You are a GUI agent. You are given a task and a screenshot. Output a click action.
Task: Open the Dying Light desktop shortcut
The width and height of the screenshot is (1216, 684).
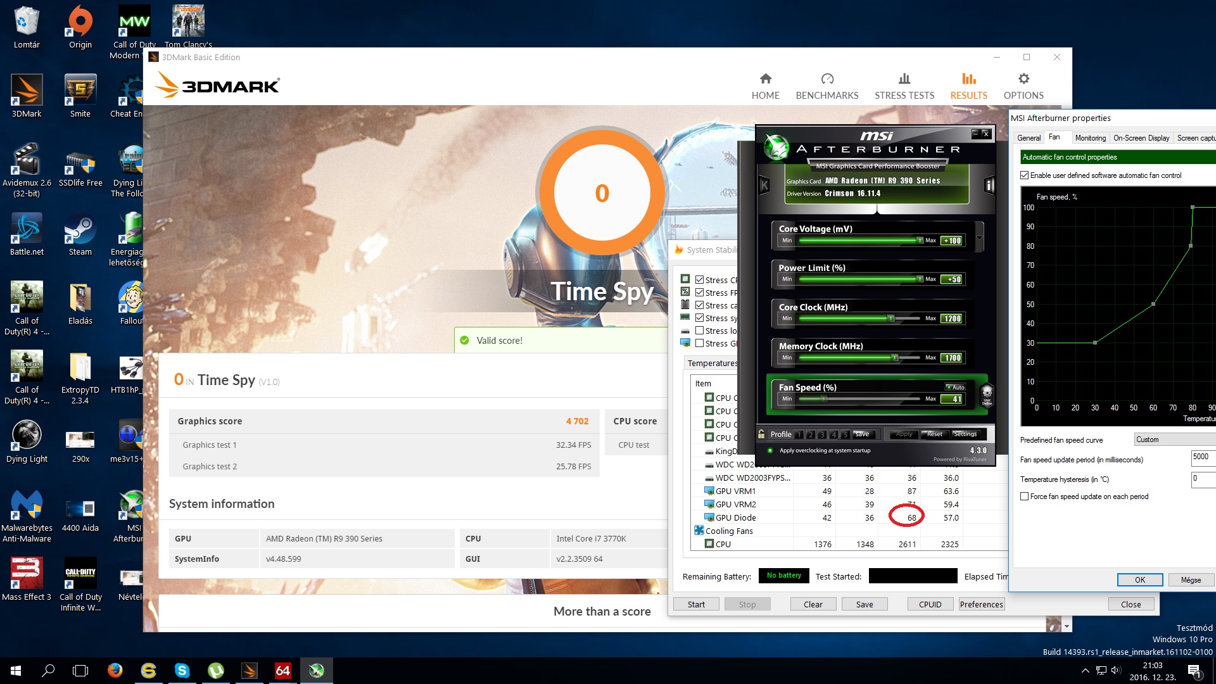click(x=27, y=441)
